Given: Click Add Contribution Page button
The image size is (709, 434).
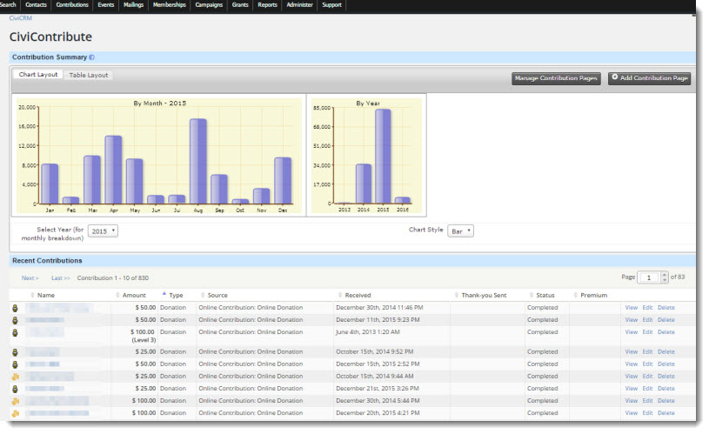Looking at the screenshot, I should [x=649, y=78].
